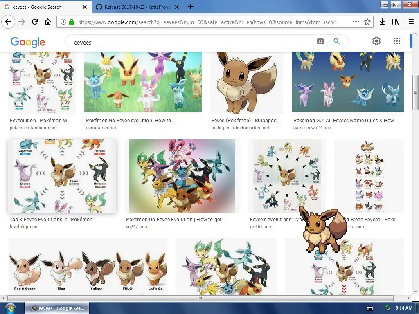Viewport: 419px width, 314px height.
Task: Click the eurogamer.net source text
Action: pos(101,128)
